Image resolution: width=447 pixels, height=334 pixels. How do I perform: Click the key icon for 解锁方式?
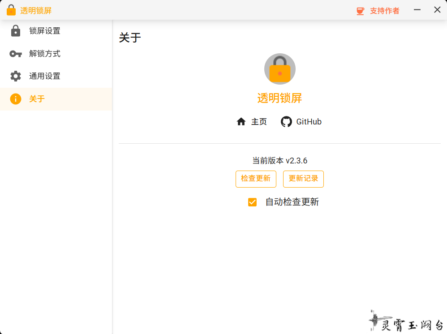click(x=16, y=54)
